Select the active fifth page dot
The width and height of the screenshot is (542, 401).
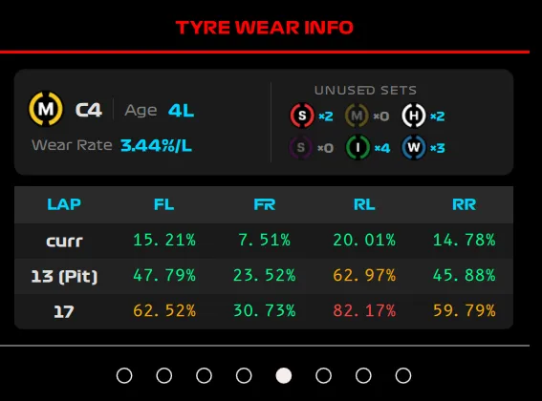[x=284, y=375]
